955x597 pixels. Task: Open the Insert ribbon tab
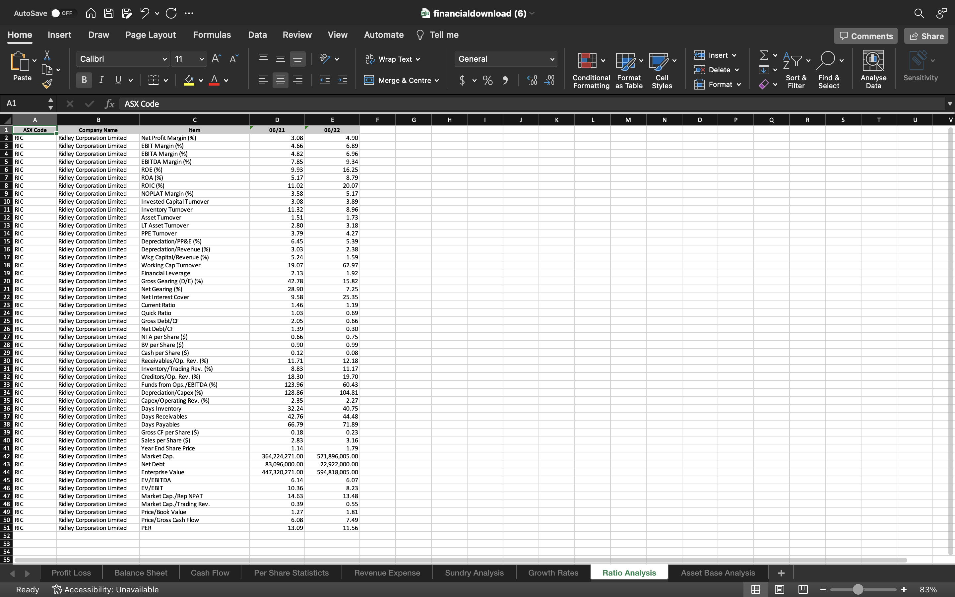coord(60,35)
